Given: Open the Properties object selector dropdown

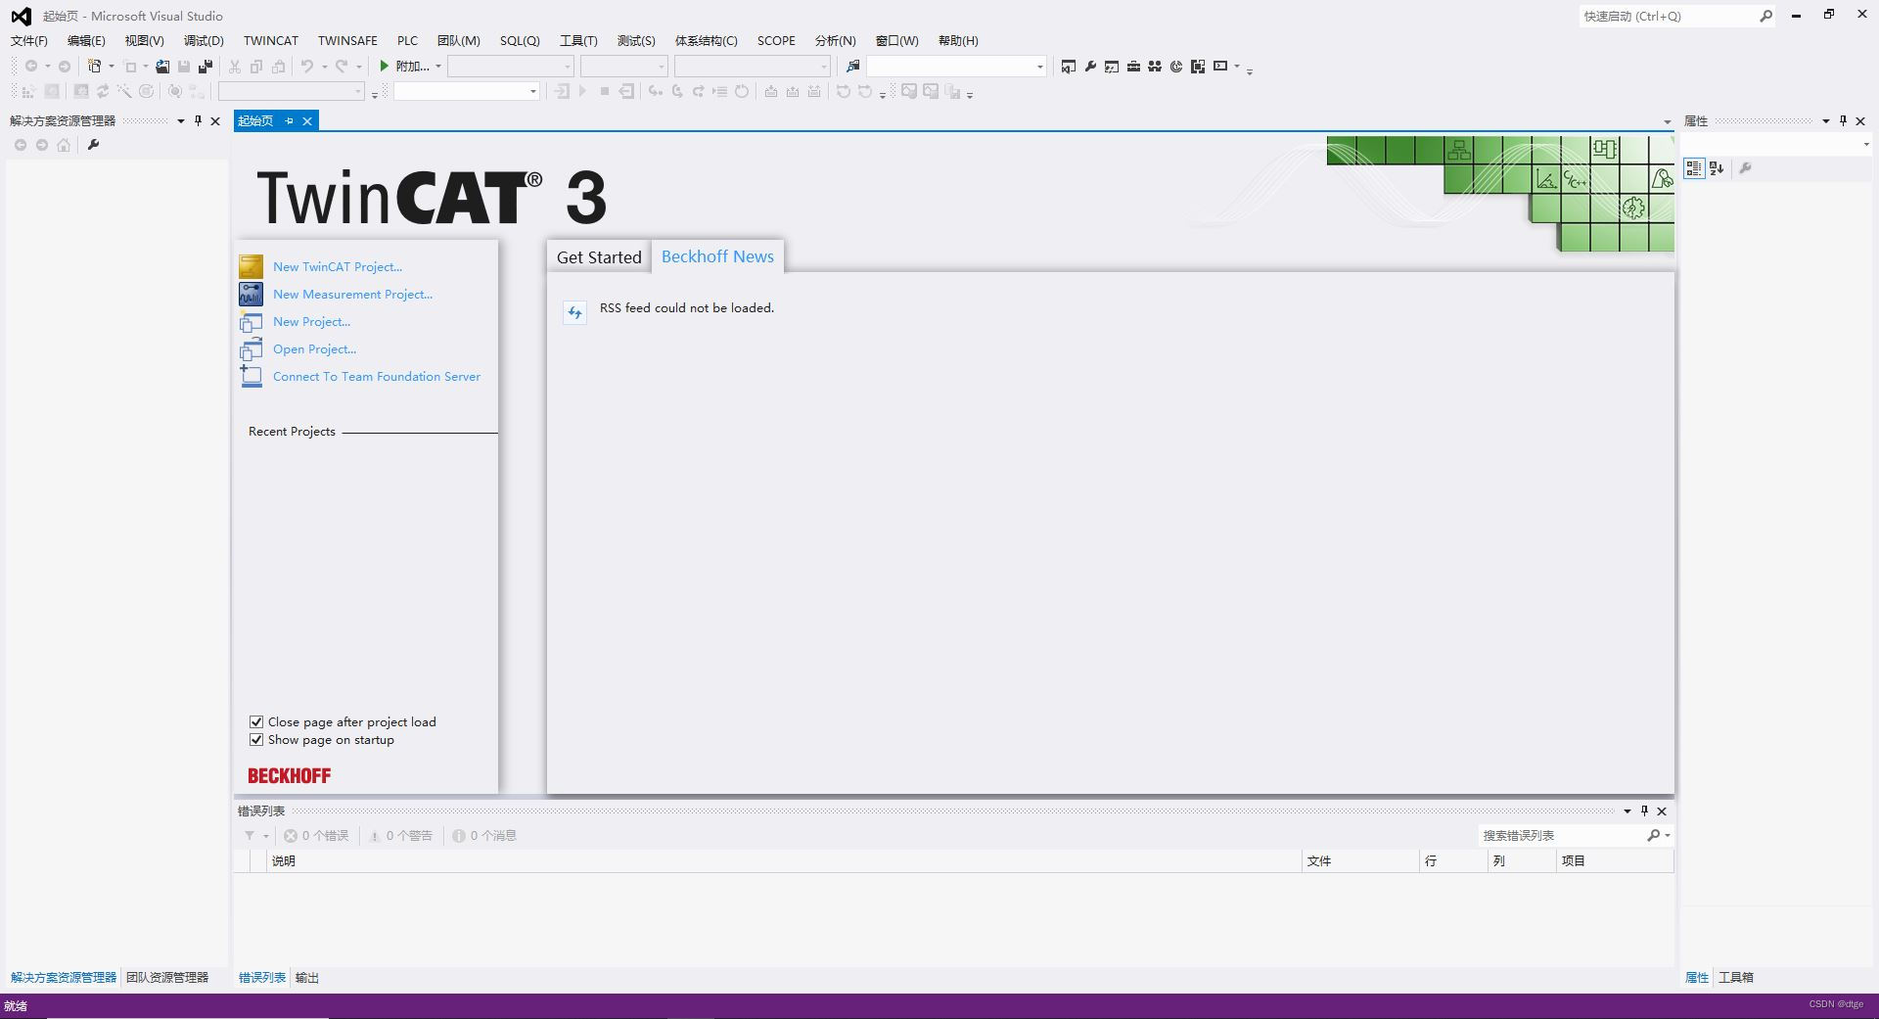Looking at the screenshot, I should pos(1866,145).
